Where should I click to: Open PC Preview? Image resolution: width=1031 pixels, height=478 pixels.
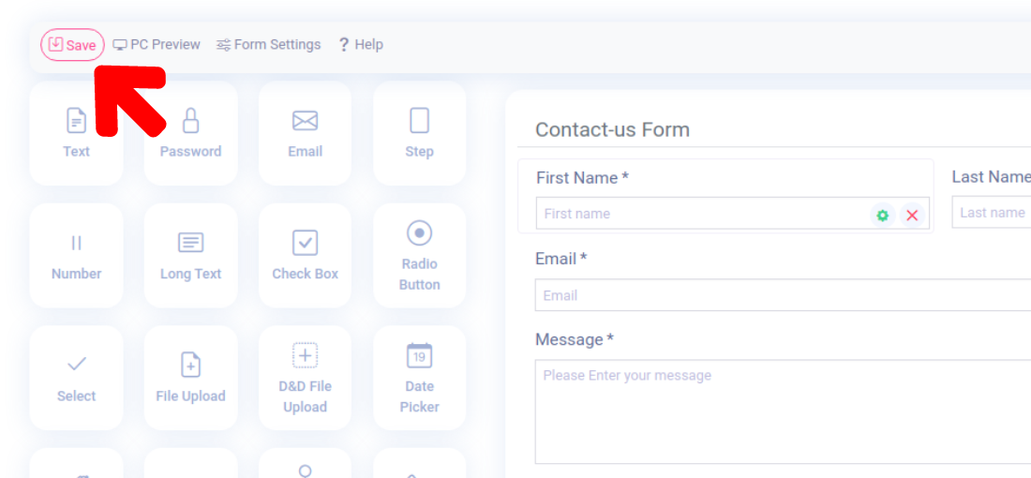(157, 44)
